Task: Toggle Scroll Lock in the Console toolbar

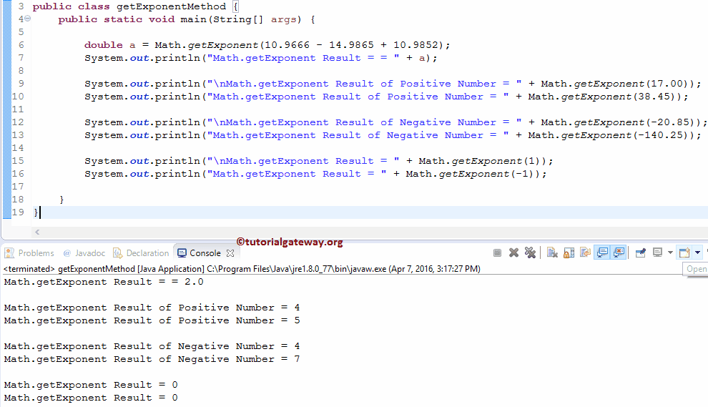Action: [x=569, y=253]
